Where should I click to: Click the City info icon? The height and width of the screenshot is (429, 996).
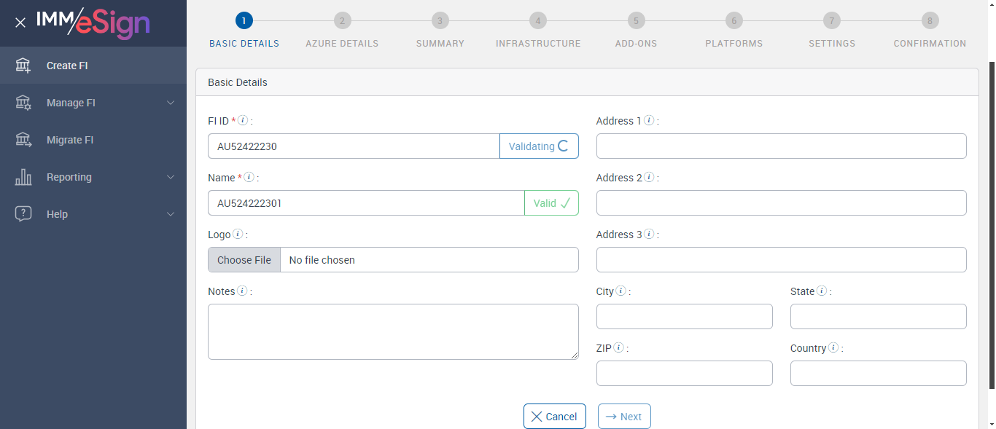pos(620,291)
